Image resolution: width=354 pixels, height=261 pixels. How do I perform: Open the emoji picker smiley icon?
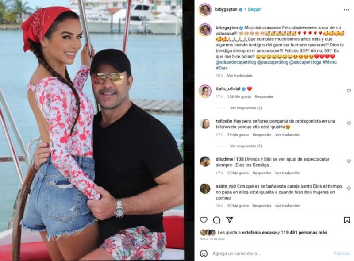tap(204, 253)
